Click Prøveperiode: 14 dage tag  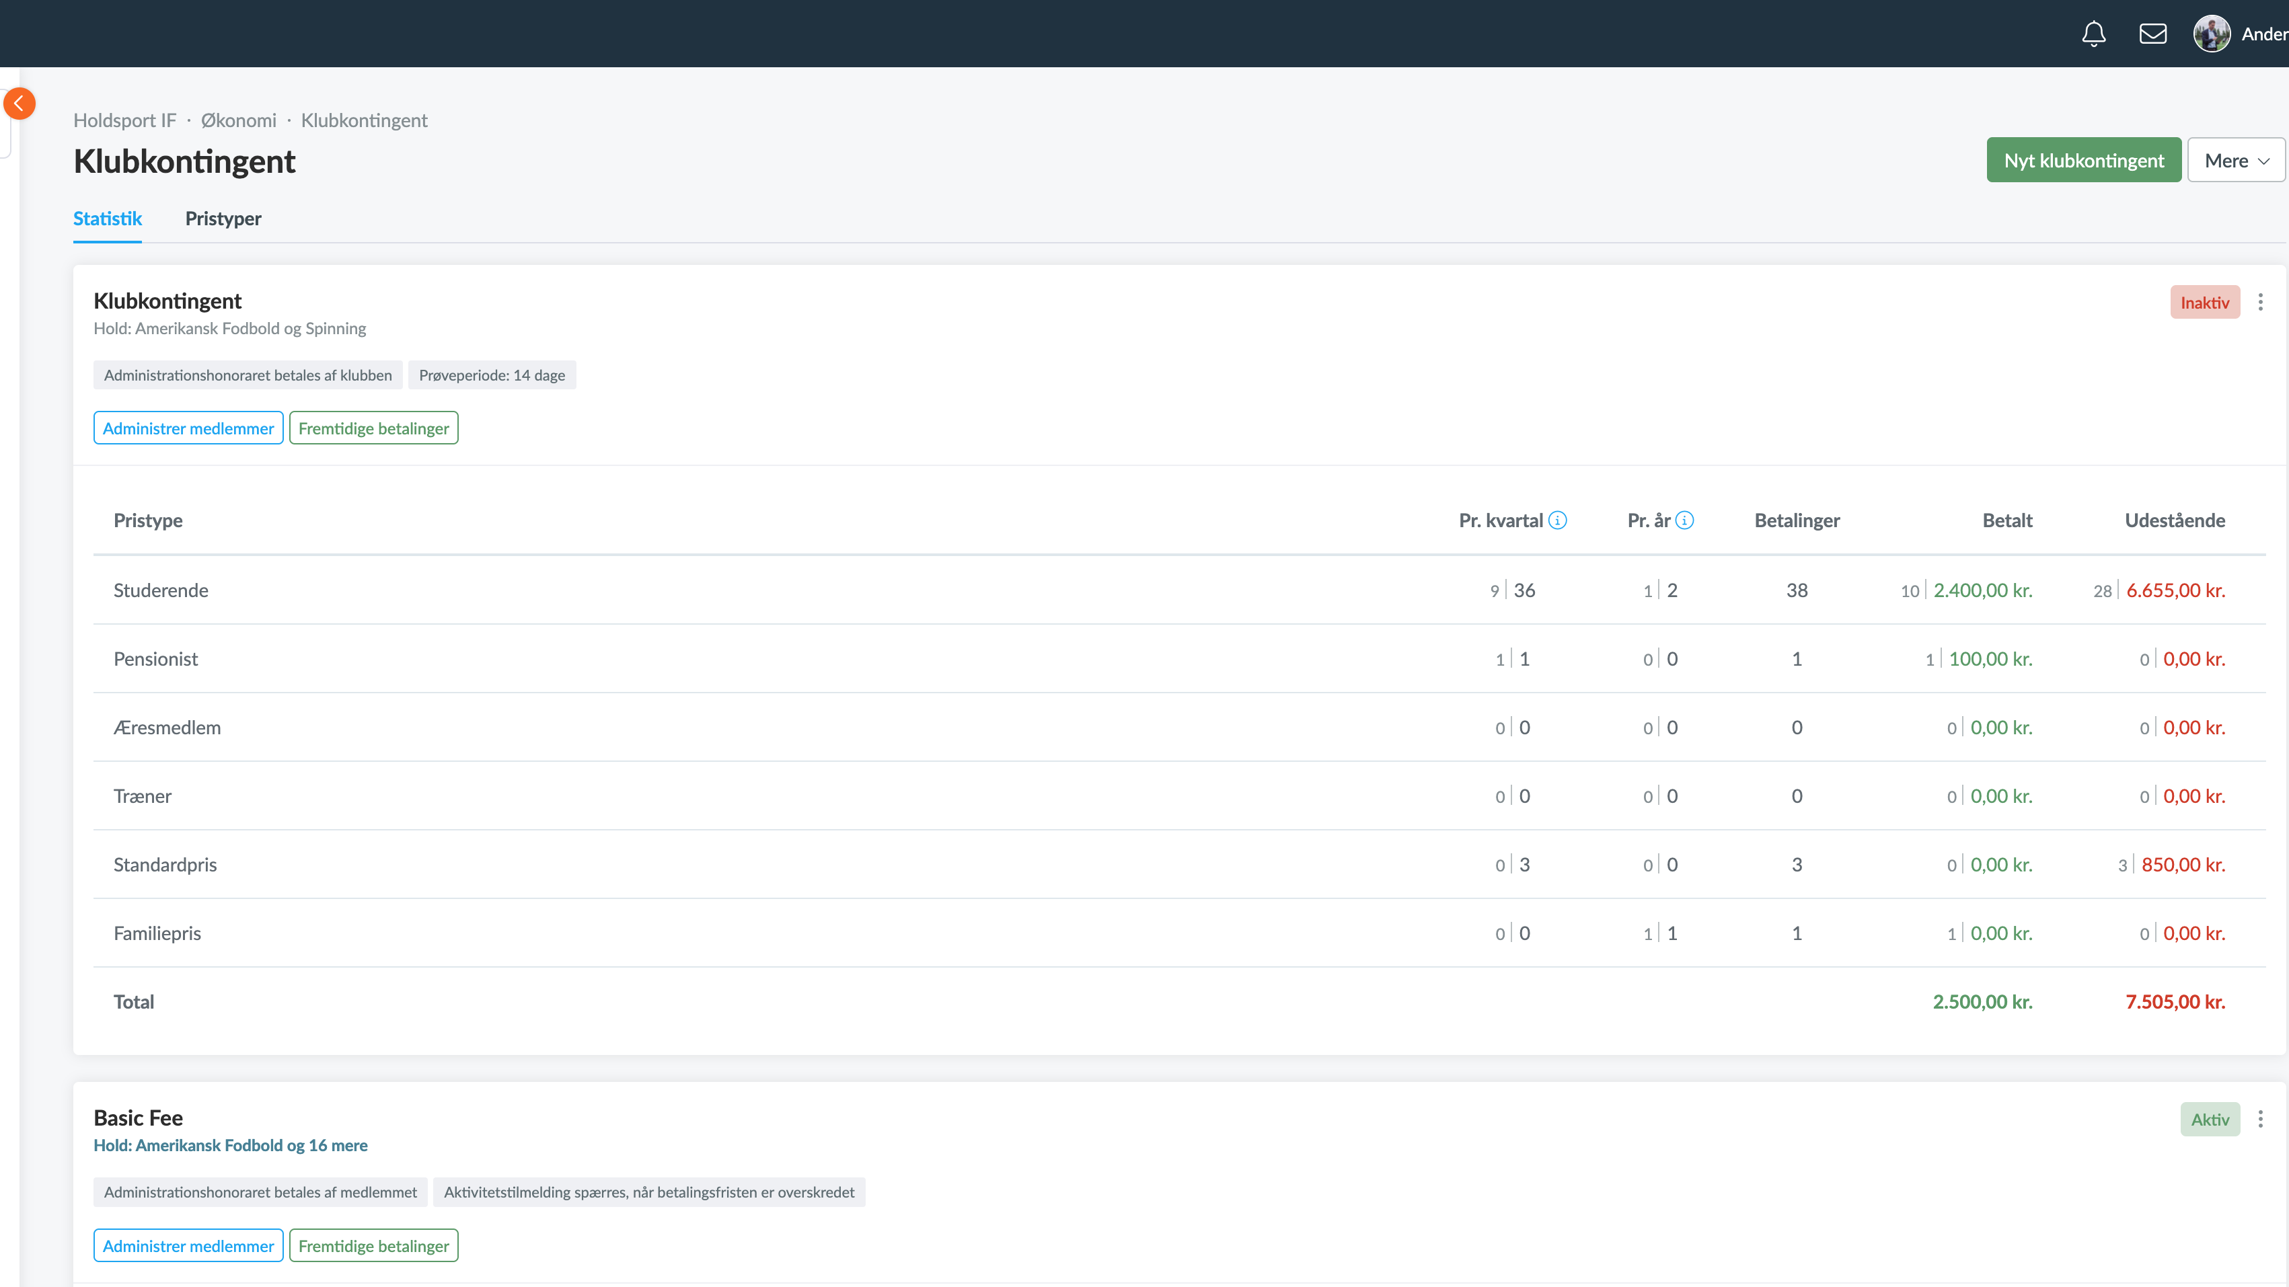[492, 375]
